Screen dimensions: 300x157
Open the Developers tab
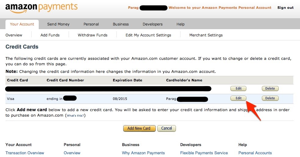click(152, 24)
